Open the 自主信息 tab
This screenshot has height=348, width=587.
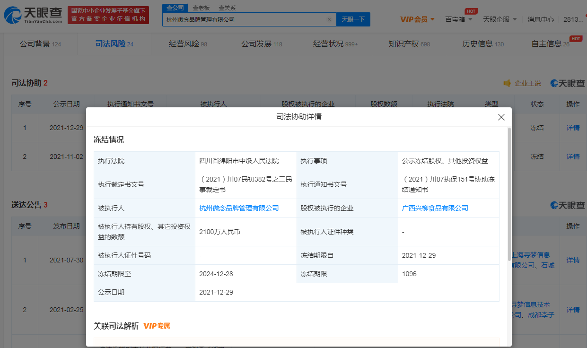coord(550,44)
